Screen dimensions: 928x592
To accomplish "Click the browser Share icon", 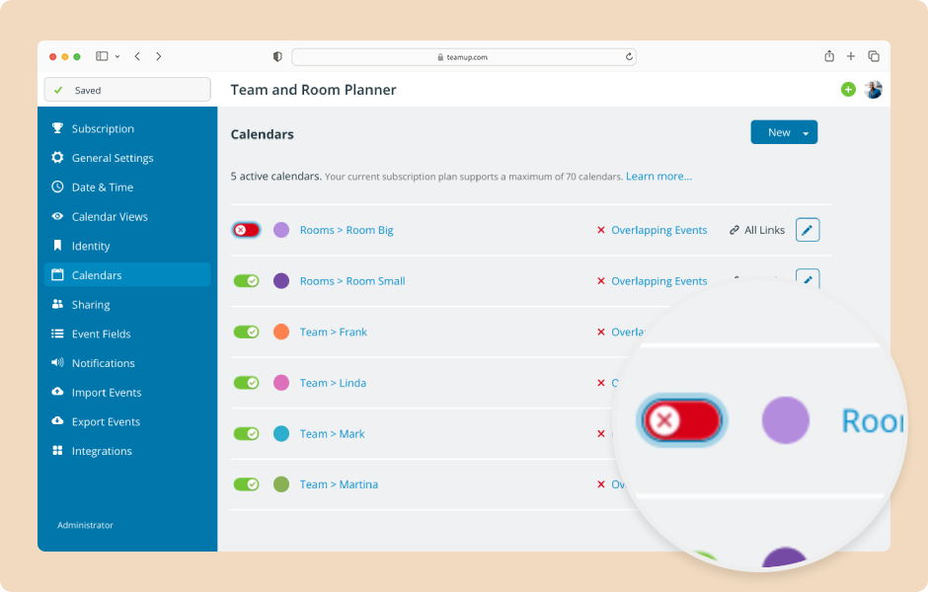I will 829,56.
